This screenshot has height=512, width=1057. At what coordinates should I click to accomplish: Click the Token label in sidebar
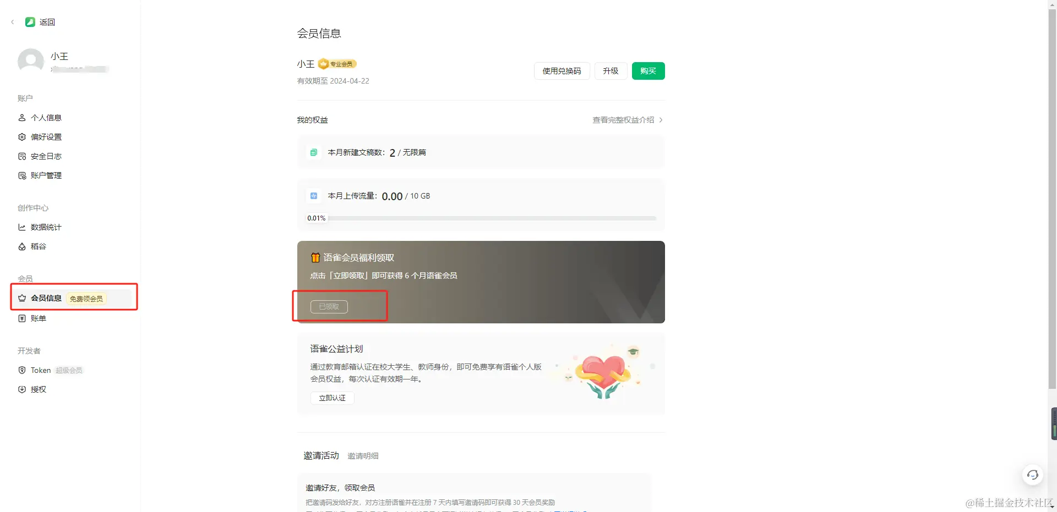(41, 370)
